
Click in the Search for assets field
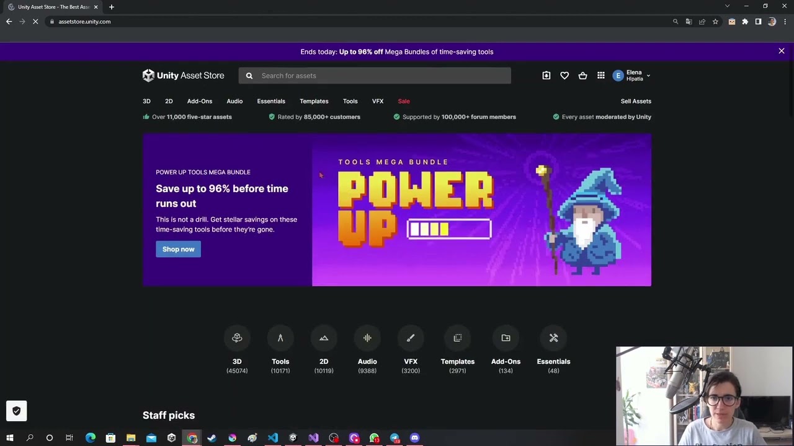pos(375,76)
